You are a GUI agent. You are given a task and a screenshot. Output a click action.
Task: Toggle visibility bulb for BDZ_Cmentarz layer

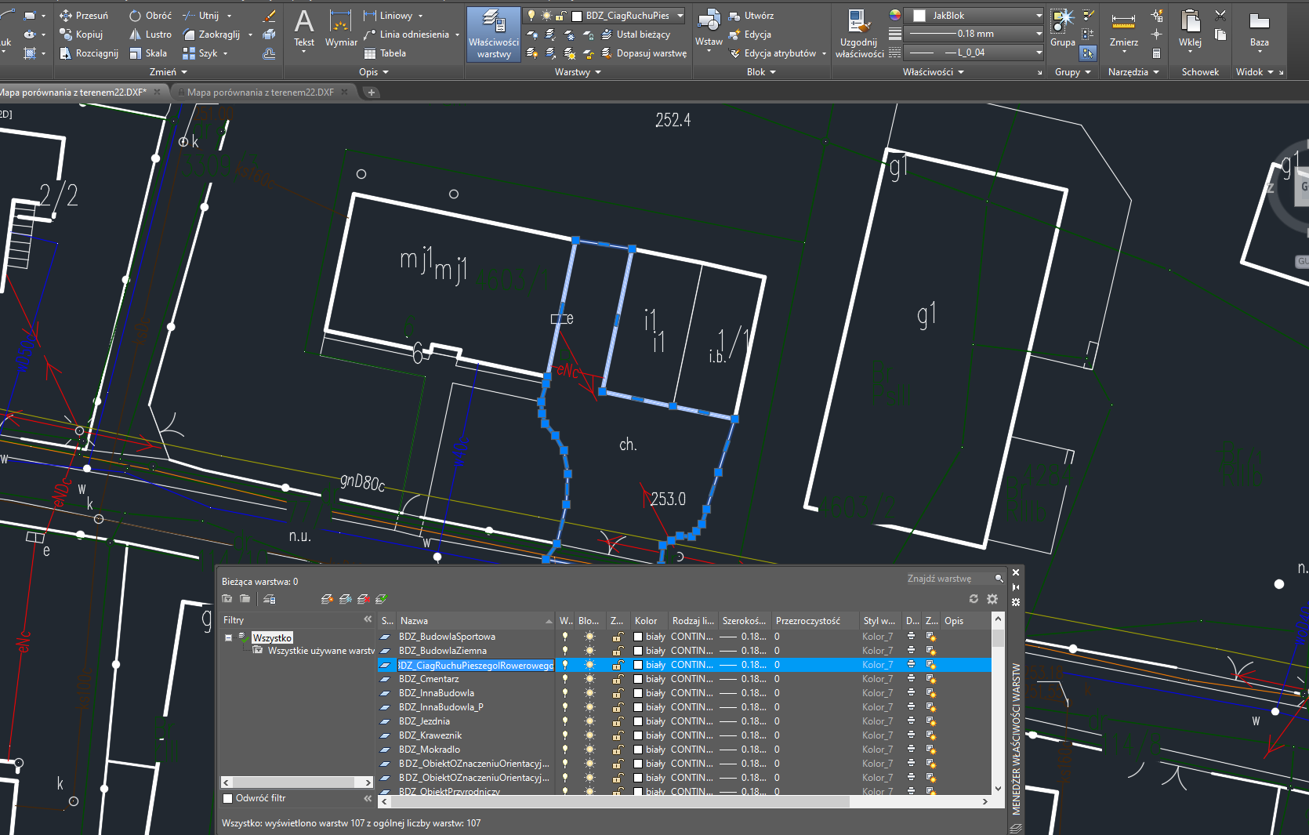click(565, 679)
